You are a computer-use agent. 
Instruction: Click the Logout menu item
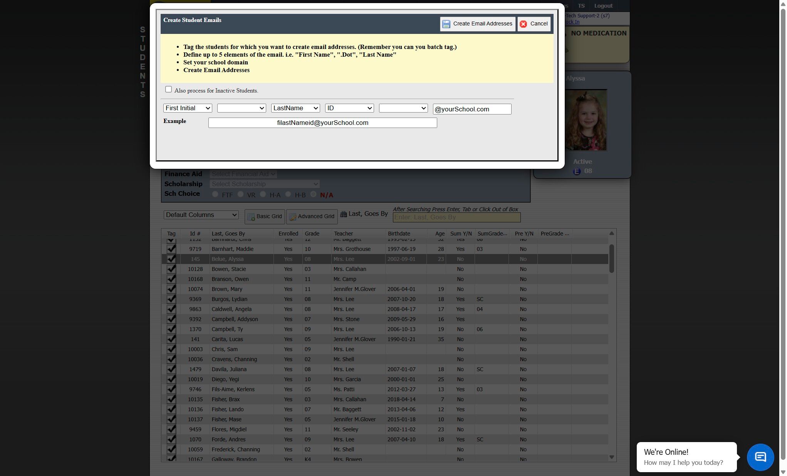tap(603, 6)
